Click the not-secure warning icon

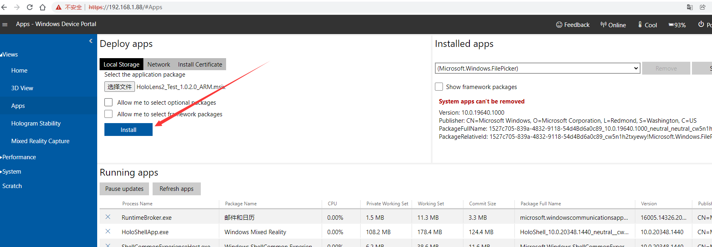[59, 7]
